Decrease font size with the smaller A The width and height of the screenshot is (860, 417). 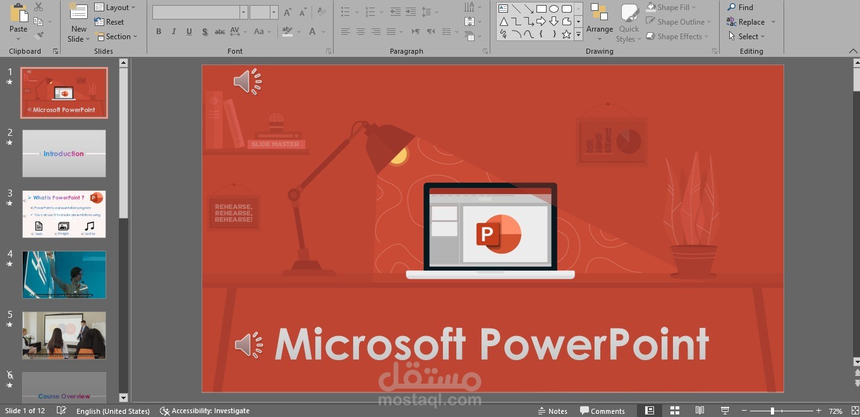click(303, 12)
